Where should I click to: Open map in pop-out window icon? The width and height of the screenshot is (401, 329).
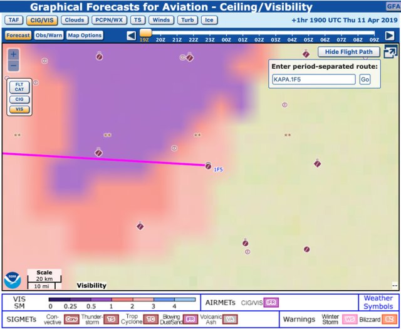tap(390, 51)
